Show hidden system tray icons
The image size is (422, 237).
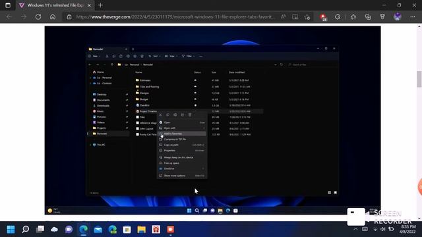(x=355, y=229)
